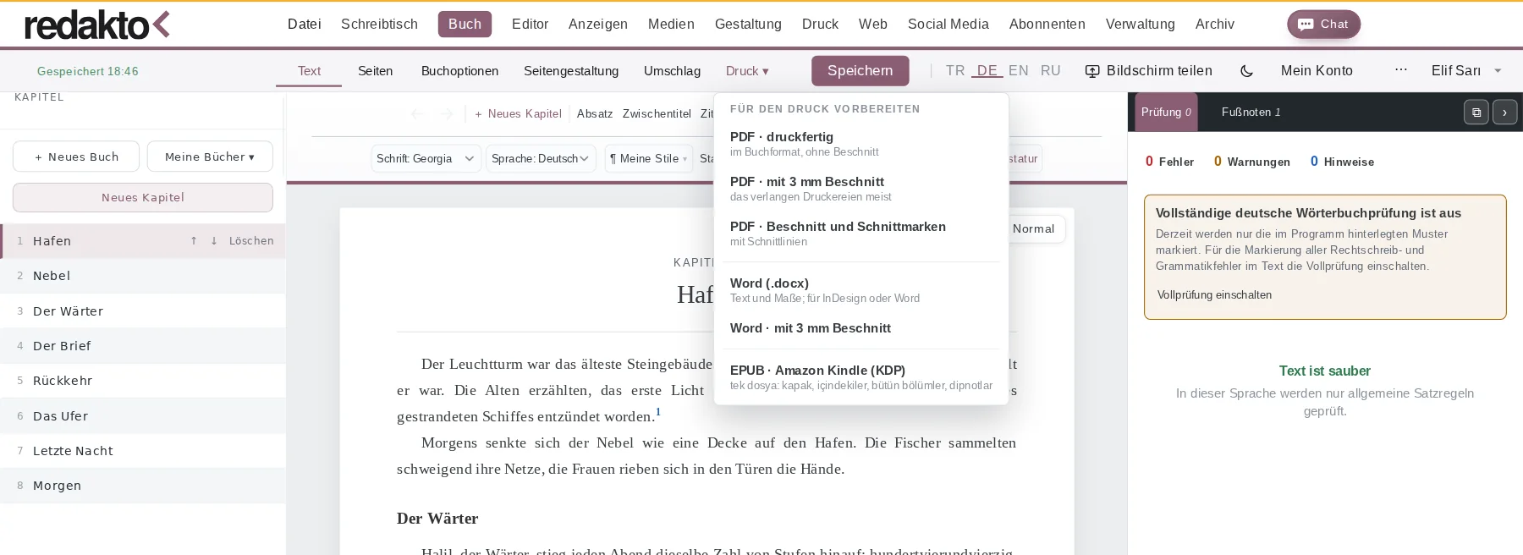Open footnote marker 1 in the text

coord(658,412)
